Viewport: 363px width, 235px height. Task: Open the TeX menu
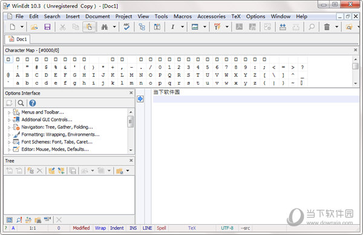click(236, 16)
